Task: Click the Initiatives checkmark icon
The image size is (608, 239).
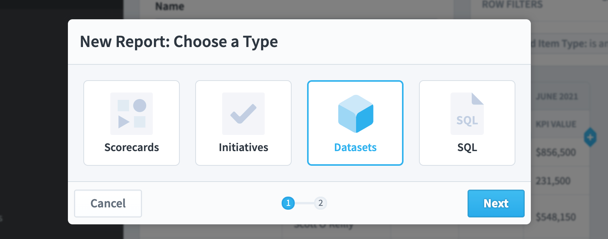Action: [243, 114]
